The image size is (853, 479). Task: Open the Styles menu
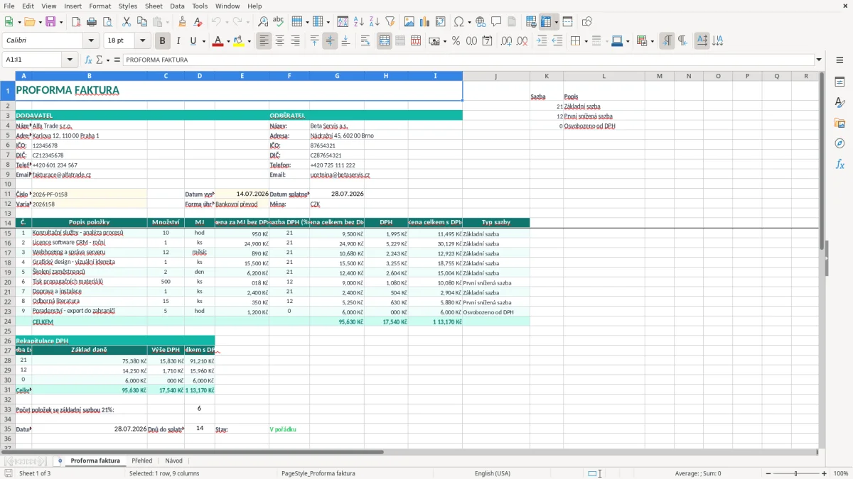[128, 6]
